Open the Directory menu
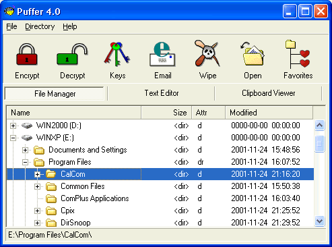Viewport: 332px width, 247px height. point(40,26)
